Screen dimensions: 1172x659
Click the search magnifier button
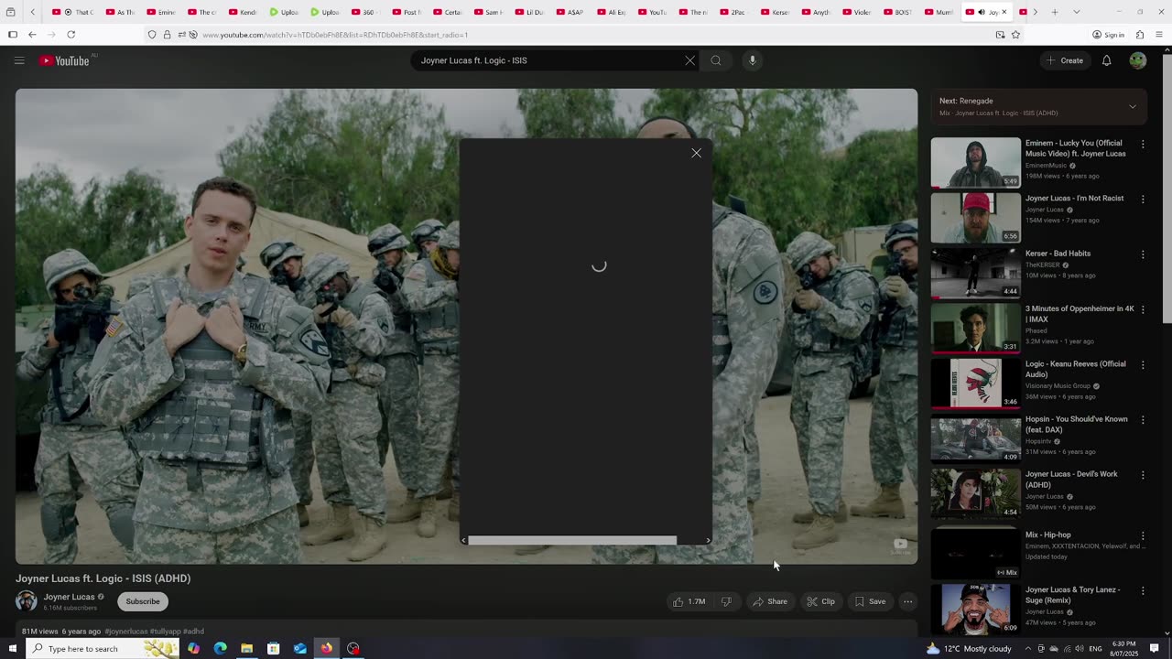coord(716,60)
